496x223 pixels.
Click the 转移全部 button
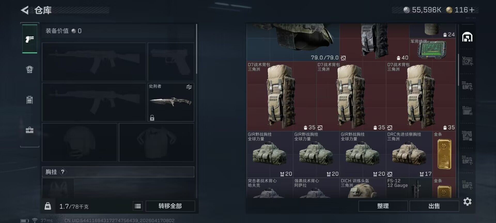coord(170,206)
